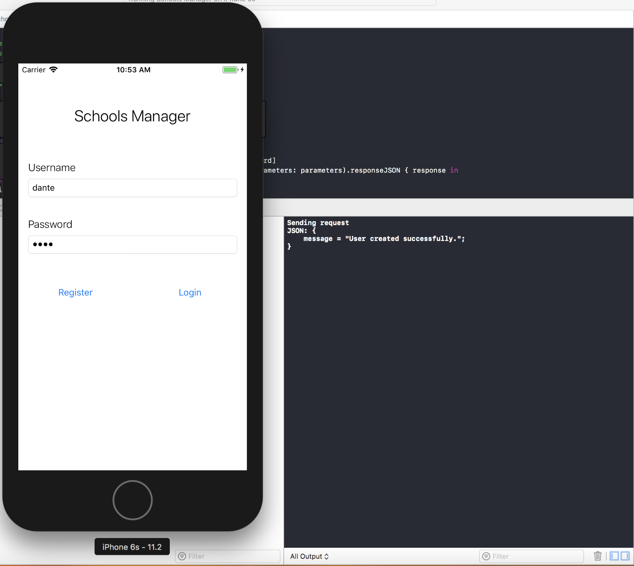Click the Carrier text in the status bar
This screenshot has height=566, width=634.
(34, 70)
